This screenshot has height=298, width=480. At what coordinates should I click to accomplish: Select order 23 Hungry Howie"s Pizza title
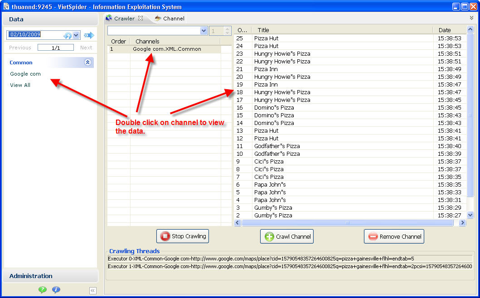(282, 53)
